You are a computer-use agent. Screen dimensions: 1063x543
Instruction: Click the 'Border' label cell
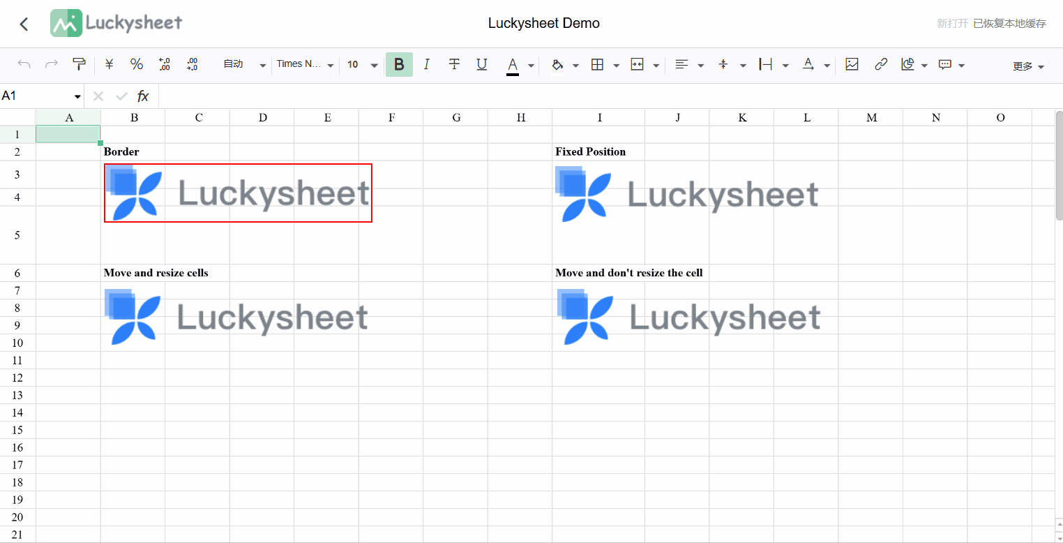click(121, 151)
